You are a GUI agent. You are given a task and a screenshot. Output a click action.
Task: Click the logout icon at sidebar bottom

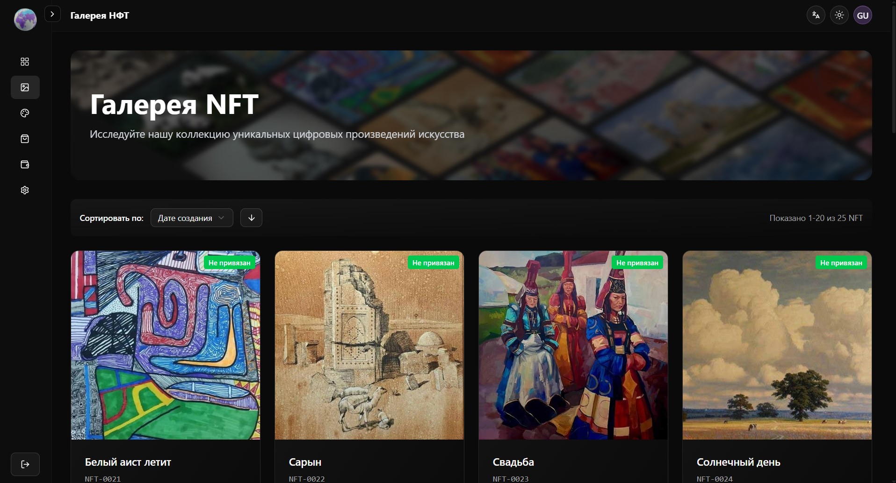pos(25,464)
